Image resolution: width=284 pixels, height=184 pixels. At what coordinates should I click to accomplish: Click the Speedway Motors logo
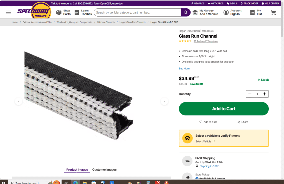click(34, 11)
